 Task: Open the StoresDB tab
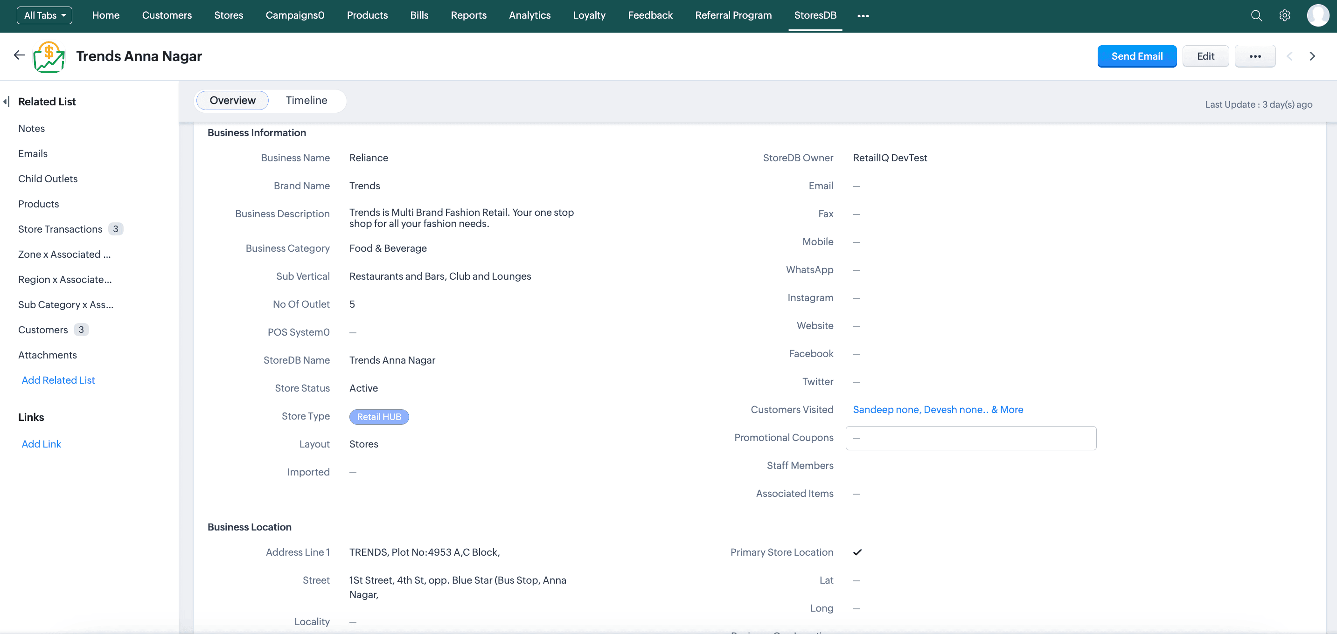815,15
